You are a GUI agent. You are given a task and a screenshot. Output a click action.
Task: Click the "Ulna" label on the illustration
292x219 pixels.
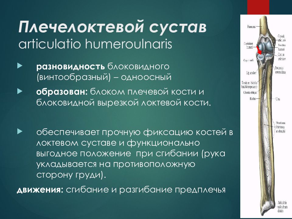(278, 99)
